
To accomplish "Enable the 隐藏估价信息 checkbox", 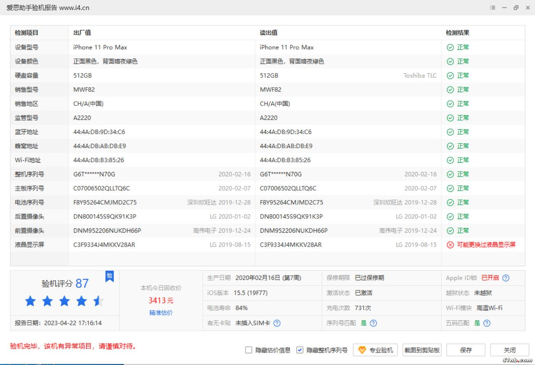I will click(249, 350).
